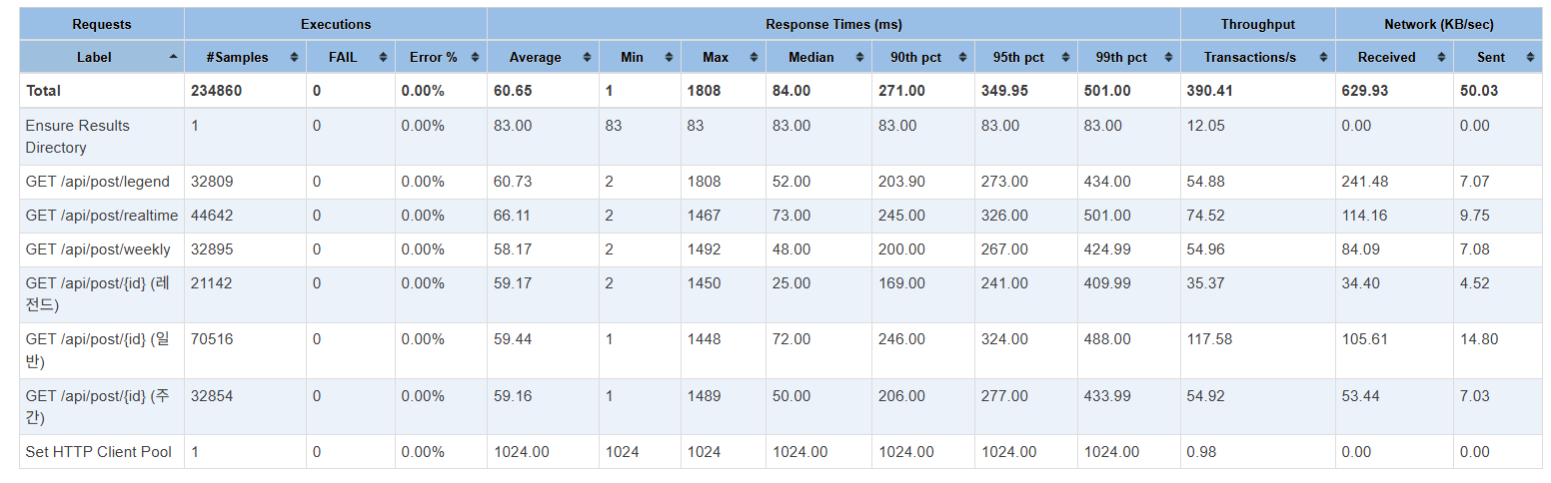This screenshot has height=483, width=1551.
Task: Select the GET /api/post/weekly label
Action: 98,249
